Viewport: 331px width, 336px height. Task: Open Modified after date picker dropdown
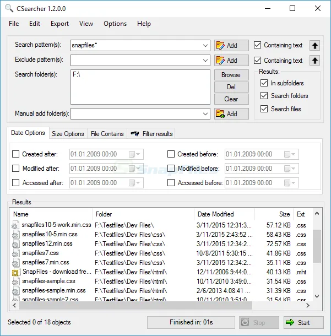coord(138,169)
